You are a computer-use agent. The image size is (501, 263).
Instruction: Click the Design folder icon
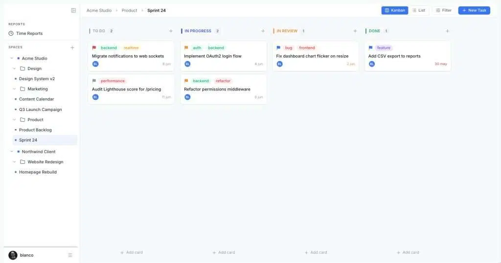coord(23,68)
